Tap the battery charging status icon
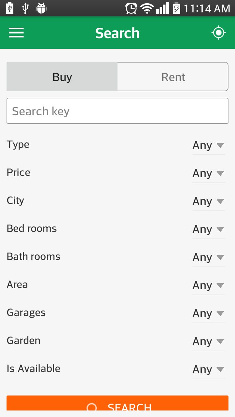Viewport: 235px width, 417px height. tap(176, 8)
